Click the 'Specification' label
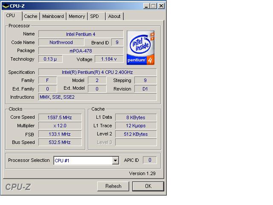The width and height of the screenshot is (273, 205). (21, 72)
